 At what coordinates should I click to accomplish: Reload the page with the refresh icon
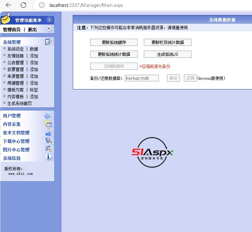(23, 5)
